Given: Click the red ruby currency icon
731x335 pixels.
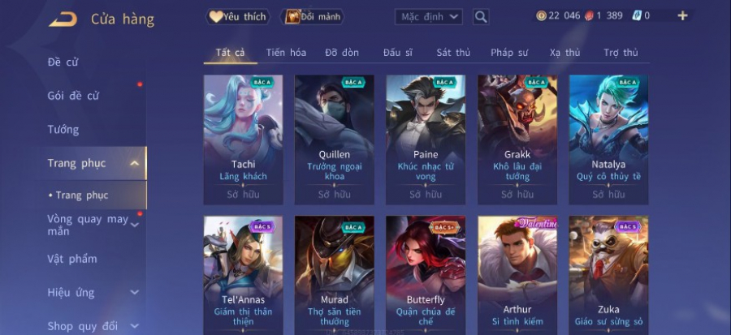Looking at the screenshot, I should [x=590, y=16].
